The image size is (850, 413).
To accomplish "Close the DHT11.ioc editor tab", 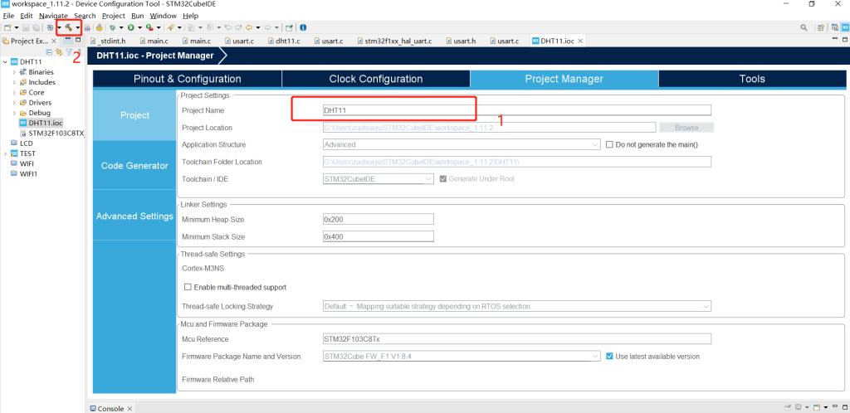I will click(x=580, y=41).
